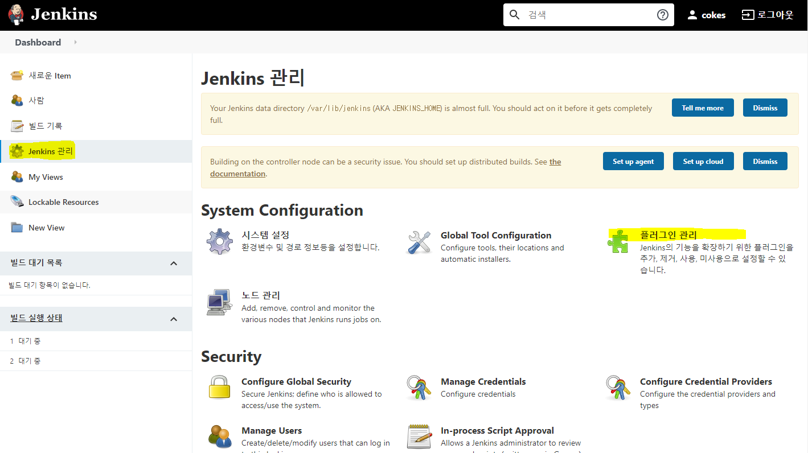Open the Global Tool Configuration link
The width and height of the screenshot is (808, 453).
click(x=496, y=235)
